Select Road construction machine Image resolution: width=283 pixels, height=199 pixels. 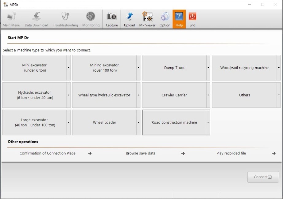pos(174,123)
